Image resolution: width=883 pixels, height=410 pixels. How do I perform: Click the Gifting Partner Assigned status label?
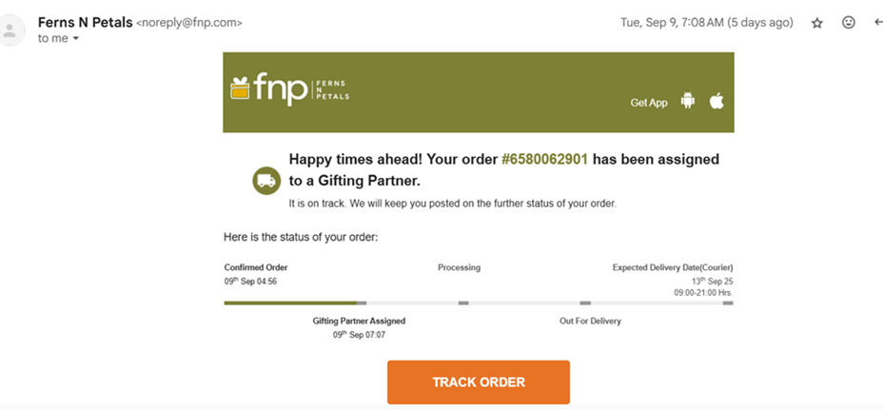point(359,321)
